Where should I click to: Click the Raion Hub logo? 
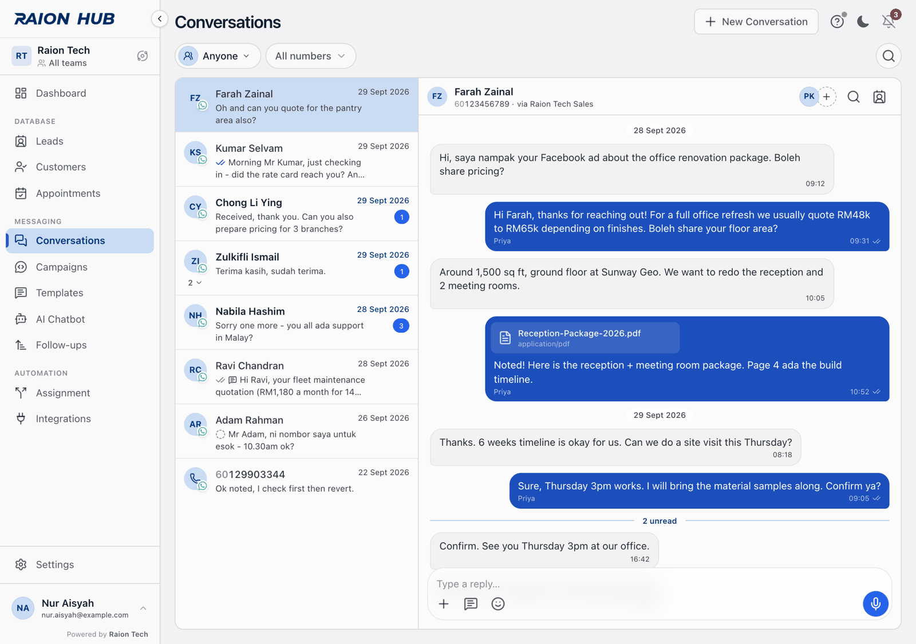coord(65,19)
